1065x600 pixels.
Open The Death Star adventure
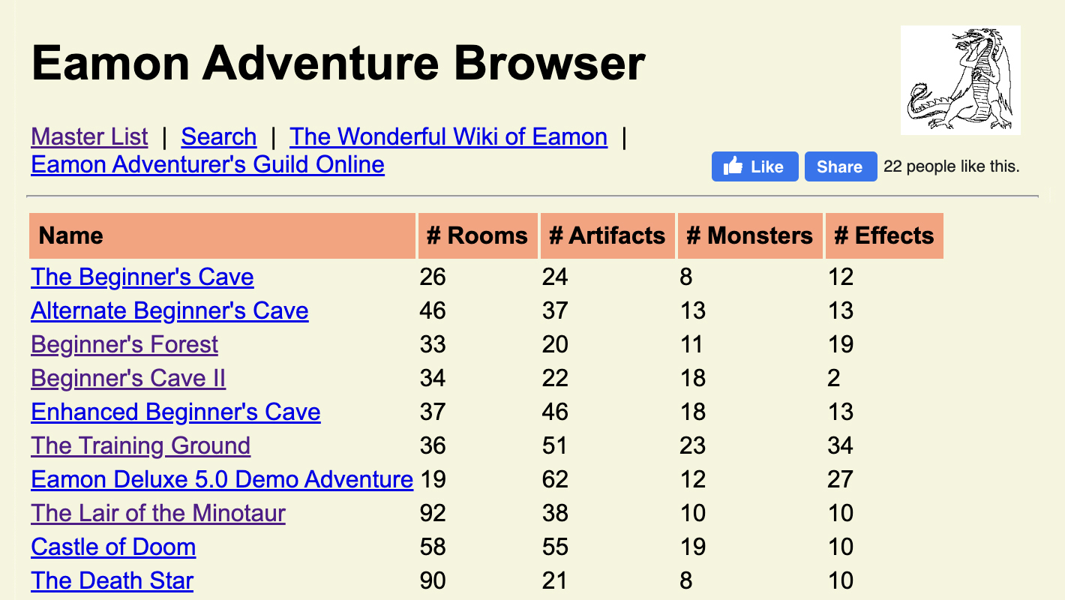[112, 580]
